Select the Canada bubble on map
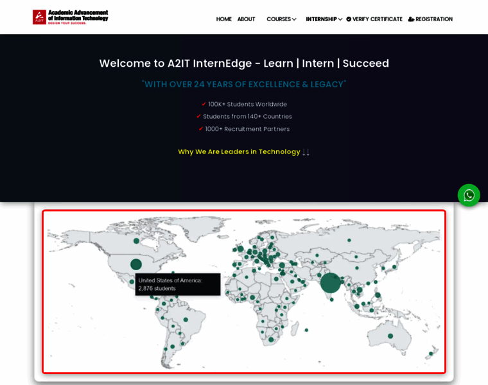 [x=137, y=241]
